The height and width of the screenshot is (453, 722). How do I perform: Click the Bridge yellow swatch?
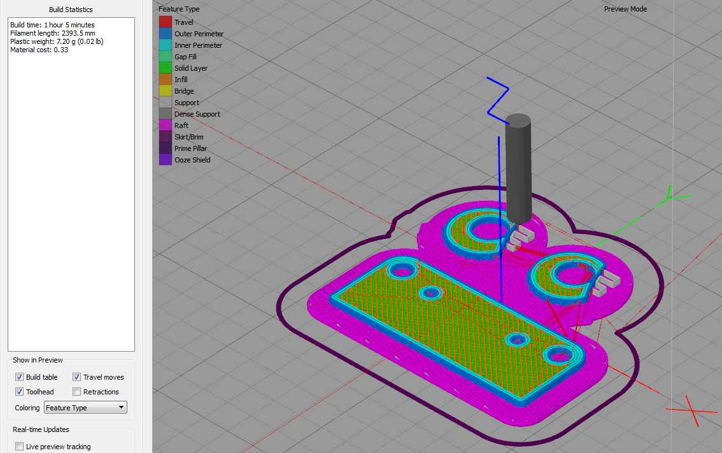[166, 91]
